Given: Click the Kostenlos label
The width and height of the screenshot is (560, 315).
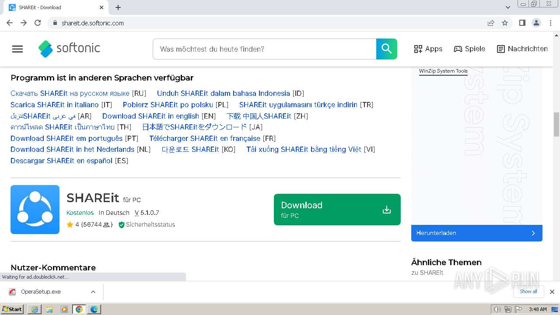Looking at the screenshot, I should [x=80, y=213].
